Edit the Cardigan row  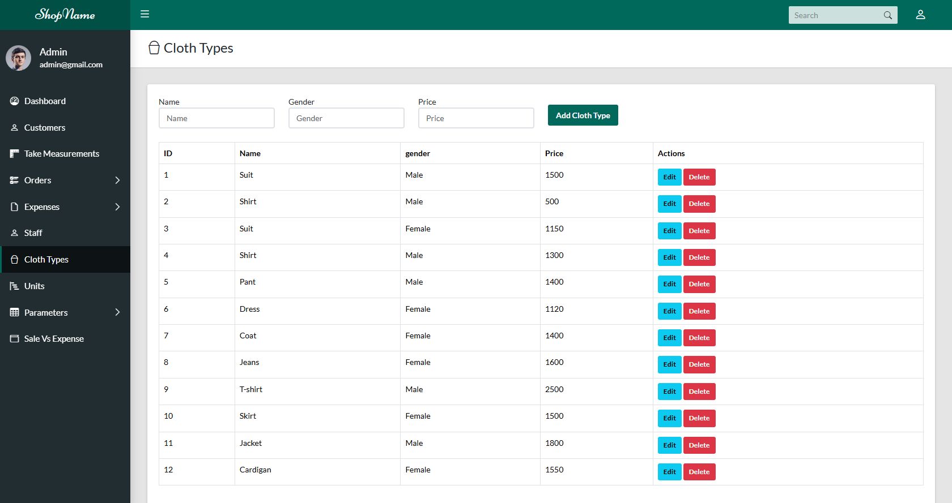669,472
